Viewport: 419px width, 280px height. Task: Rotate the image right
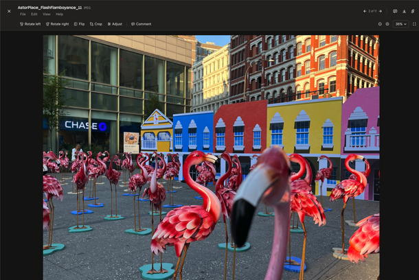pyautogui.click(x=58, y=24)
